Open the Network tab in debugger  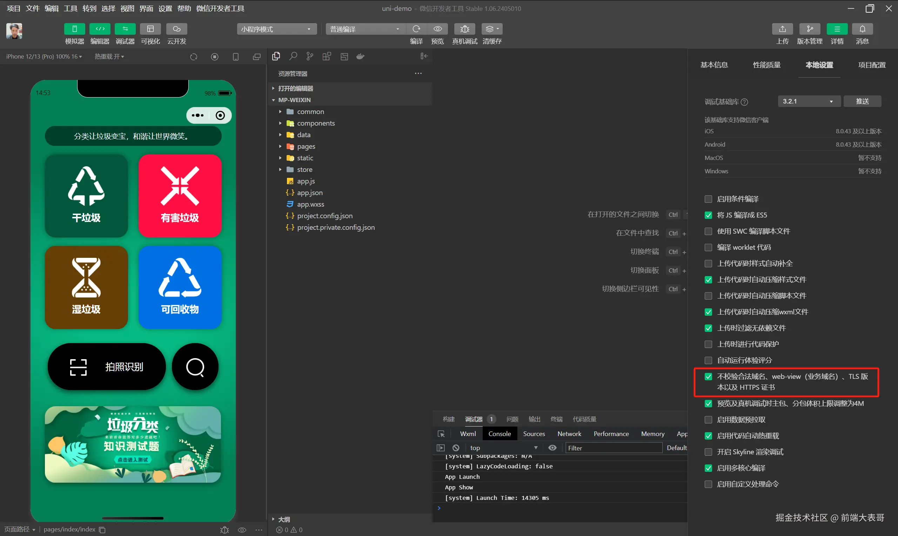coord(569,434)
